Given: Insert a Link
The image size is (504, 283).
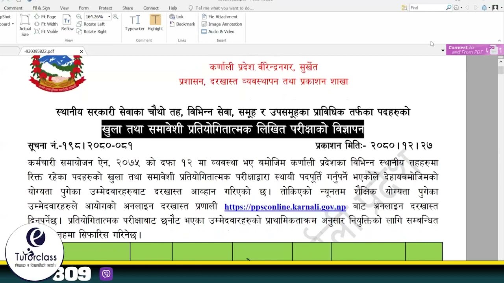Looking at the screenshot, I should pos(176,17).
